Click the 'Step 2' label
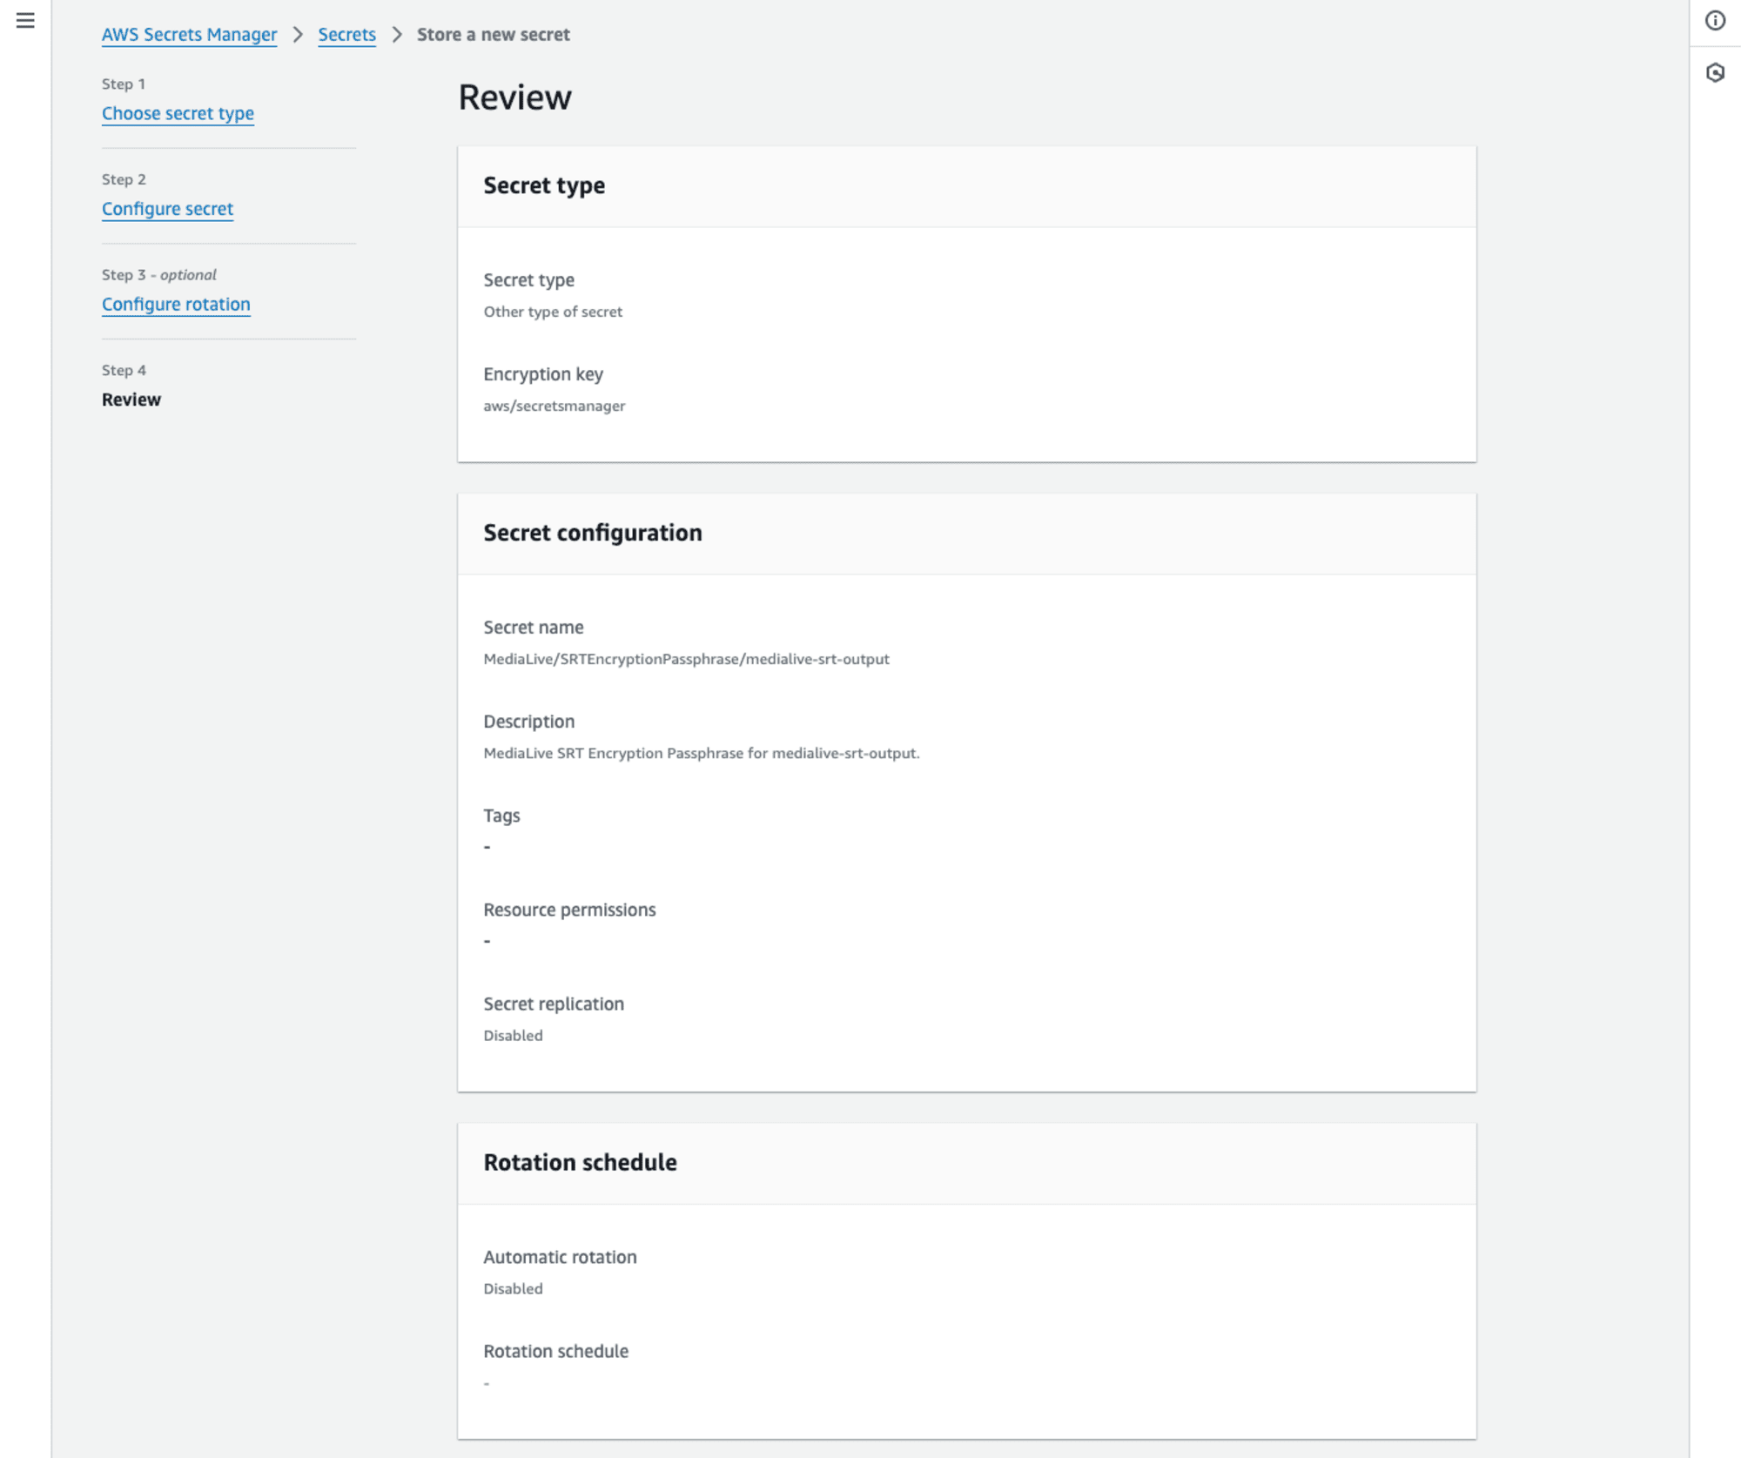 124,179
